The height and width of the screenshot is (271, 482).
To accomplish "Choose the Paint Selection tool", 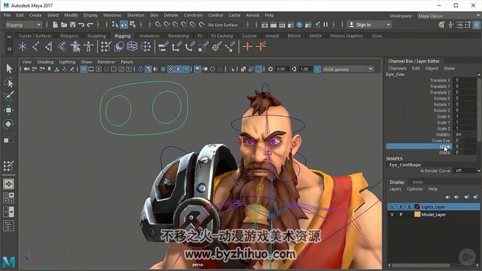I will (x=9, y=96).
